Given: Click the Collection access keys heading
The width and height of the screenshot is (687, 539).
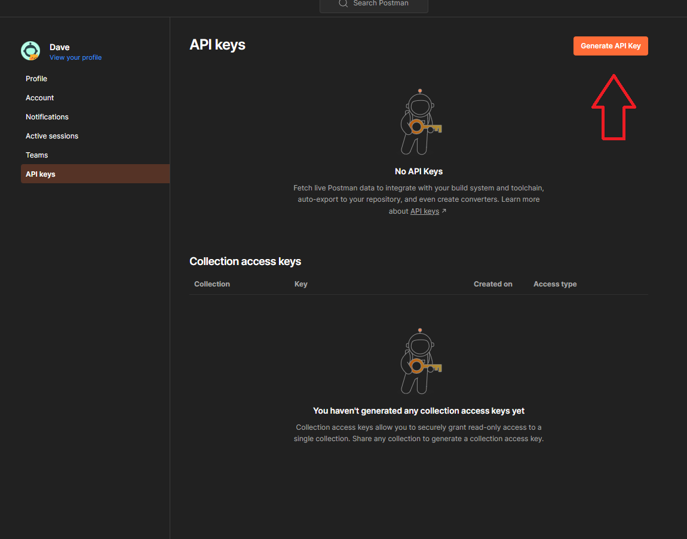Looking at the screenshot, I should pyautogui.click(x=245, y=261).
